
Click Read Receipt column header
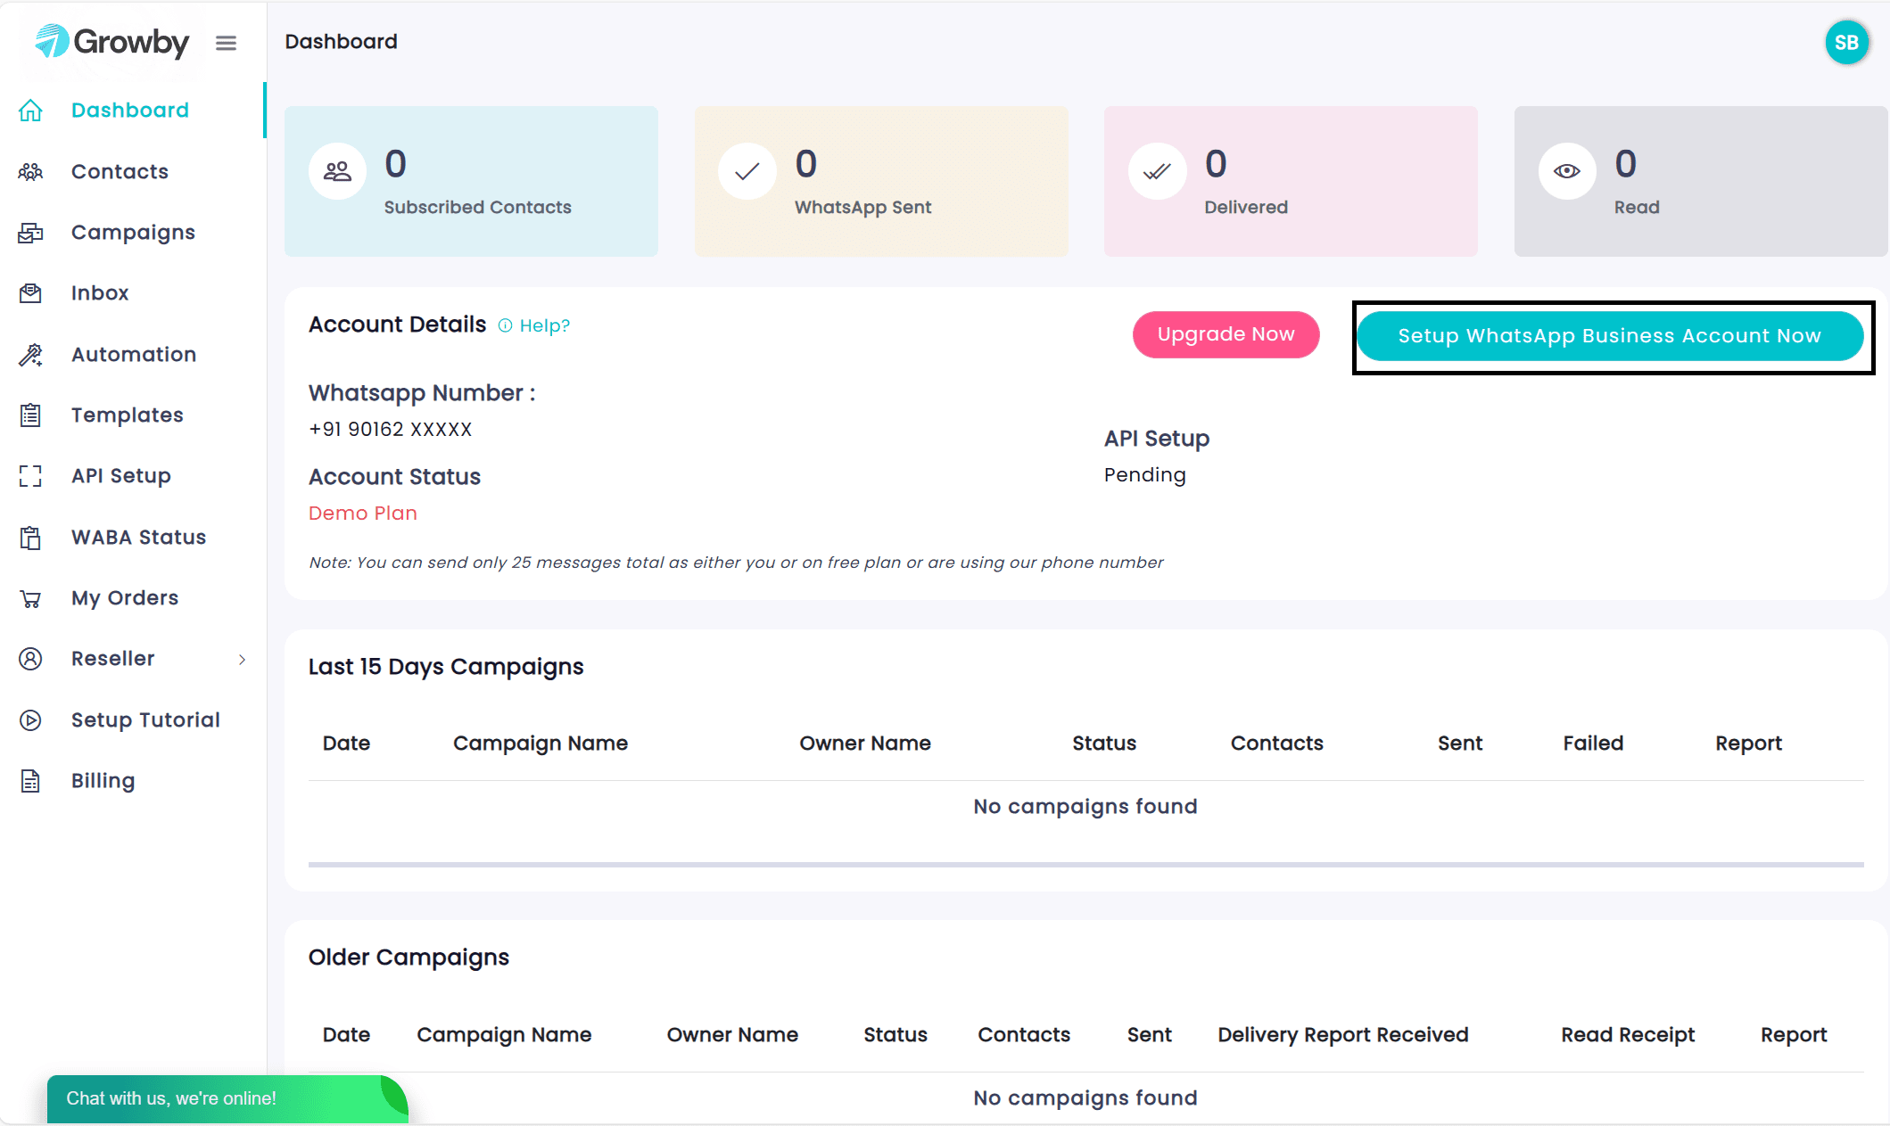1628,1035
